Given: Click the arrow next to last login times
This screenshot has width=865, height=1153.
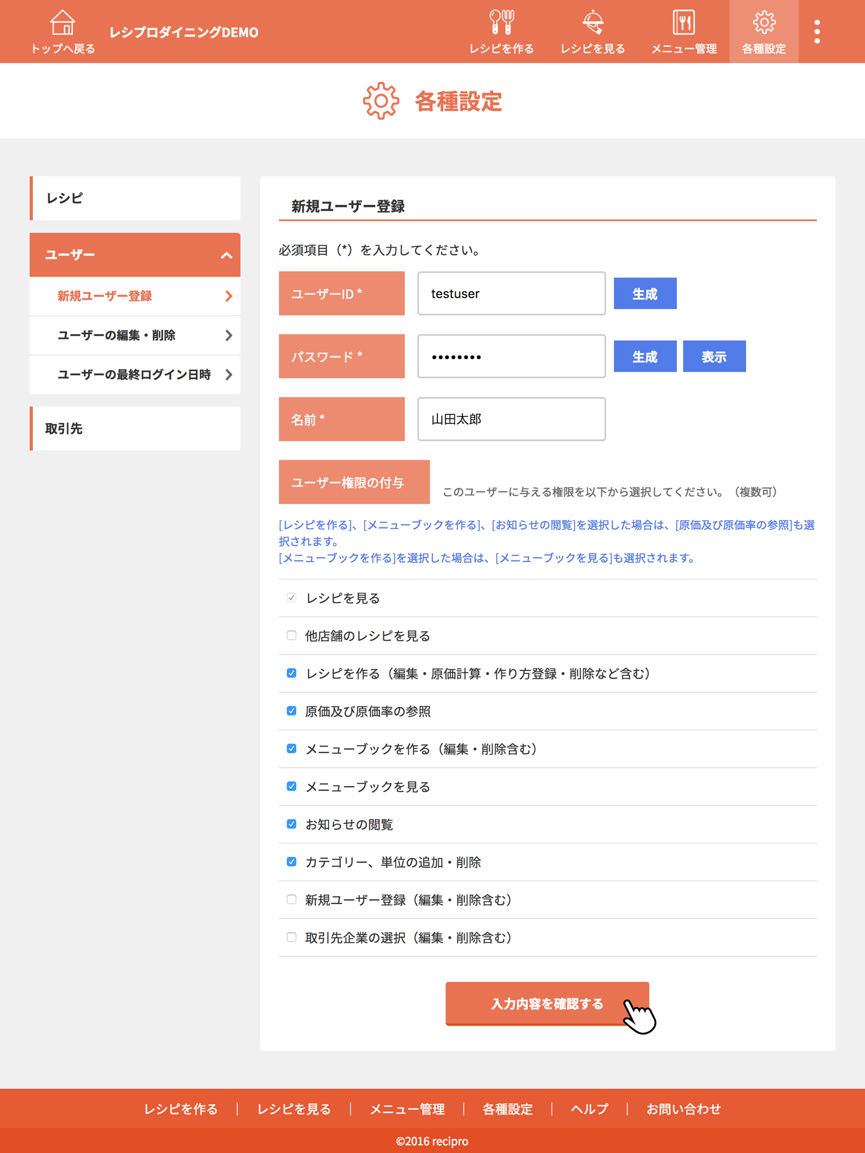Looking at the screenshot, I should (x=229, y=374).
